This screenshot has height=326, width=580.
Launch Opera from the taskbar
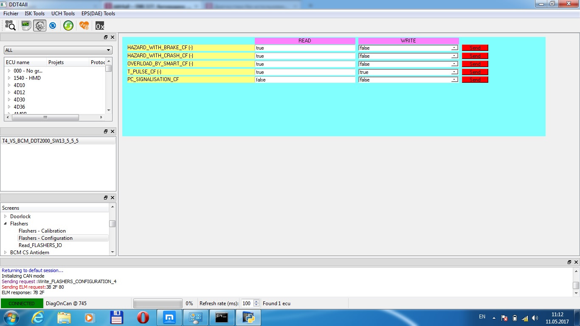[143, 318]
